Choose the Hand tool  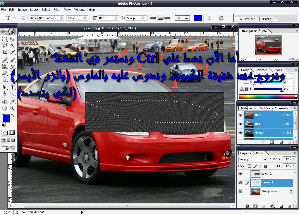5,108
